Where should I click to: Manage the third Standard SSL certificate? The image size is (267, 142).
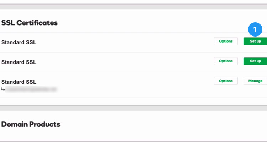coord(255,81)
